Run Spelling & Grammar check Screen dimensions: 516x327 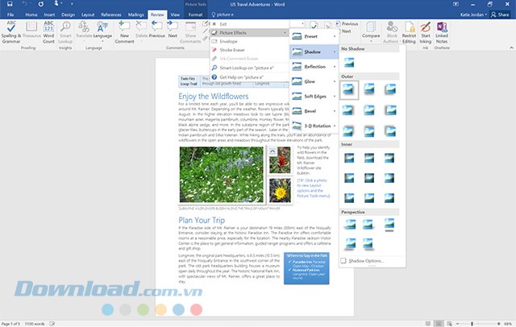[x=10, y=32]
